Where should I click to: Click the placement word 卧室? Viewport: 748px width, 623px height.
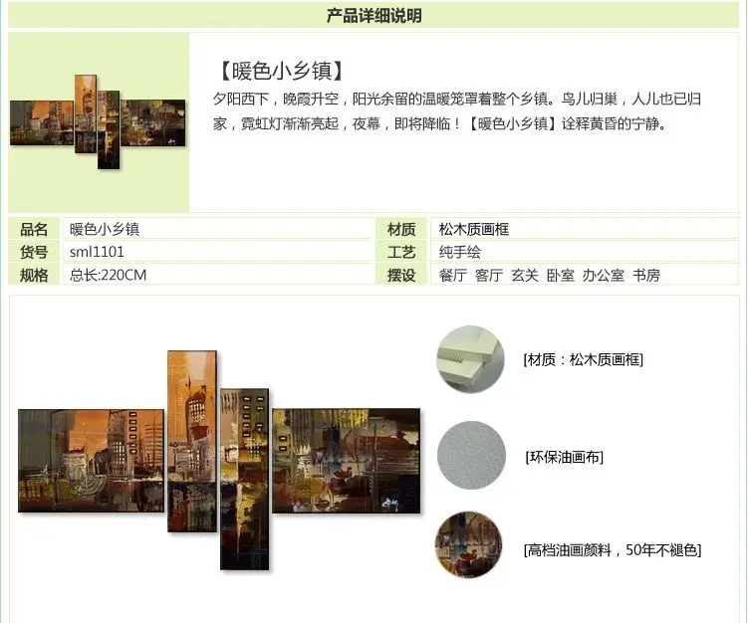pos(561,275)
